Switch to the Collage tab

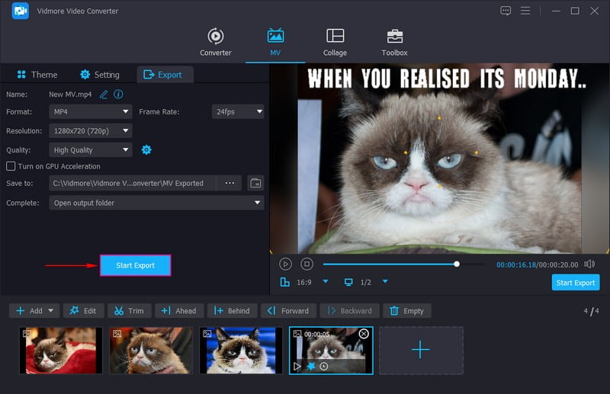[x=335, y=42]
